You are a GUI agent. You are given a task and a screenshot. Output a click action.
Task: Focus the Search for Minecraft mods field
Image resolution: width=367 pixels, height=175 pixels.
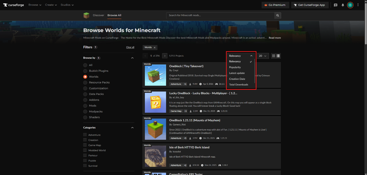click(x=220, y=15)
